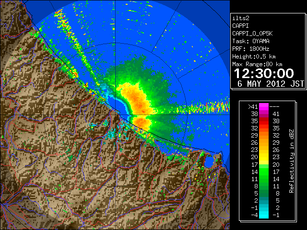Click the 'Task: OYAMA' line
The height and width of the screenshot is (230, 307).
pos(251,41)
